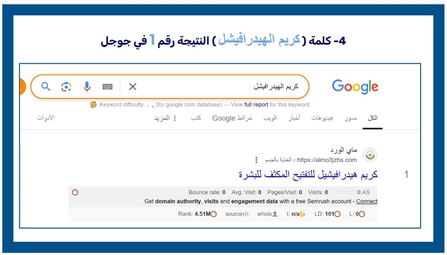Screen dimensions: 447x255
Task: Open the on-screen keyboard icon
Action: pos(108,86)
